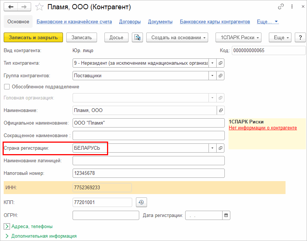Open the Наименование field's open-form icon
Viewport: 307px width, 241px height.
point(221,110)
